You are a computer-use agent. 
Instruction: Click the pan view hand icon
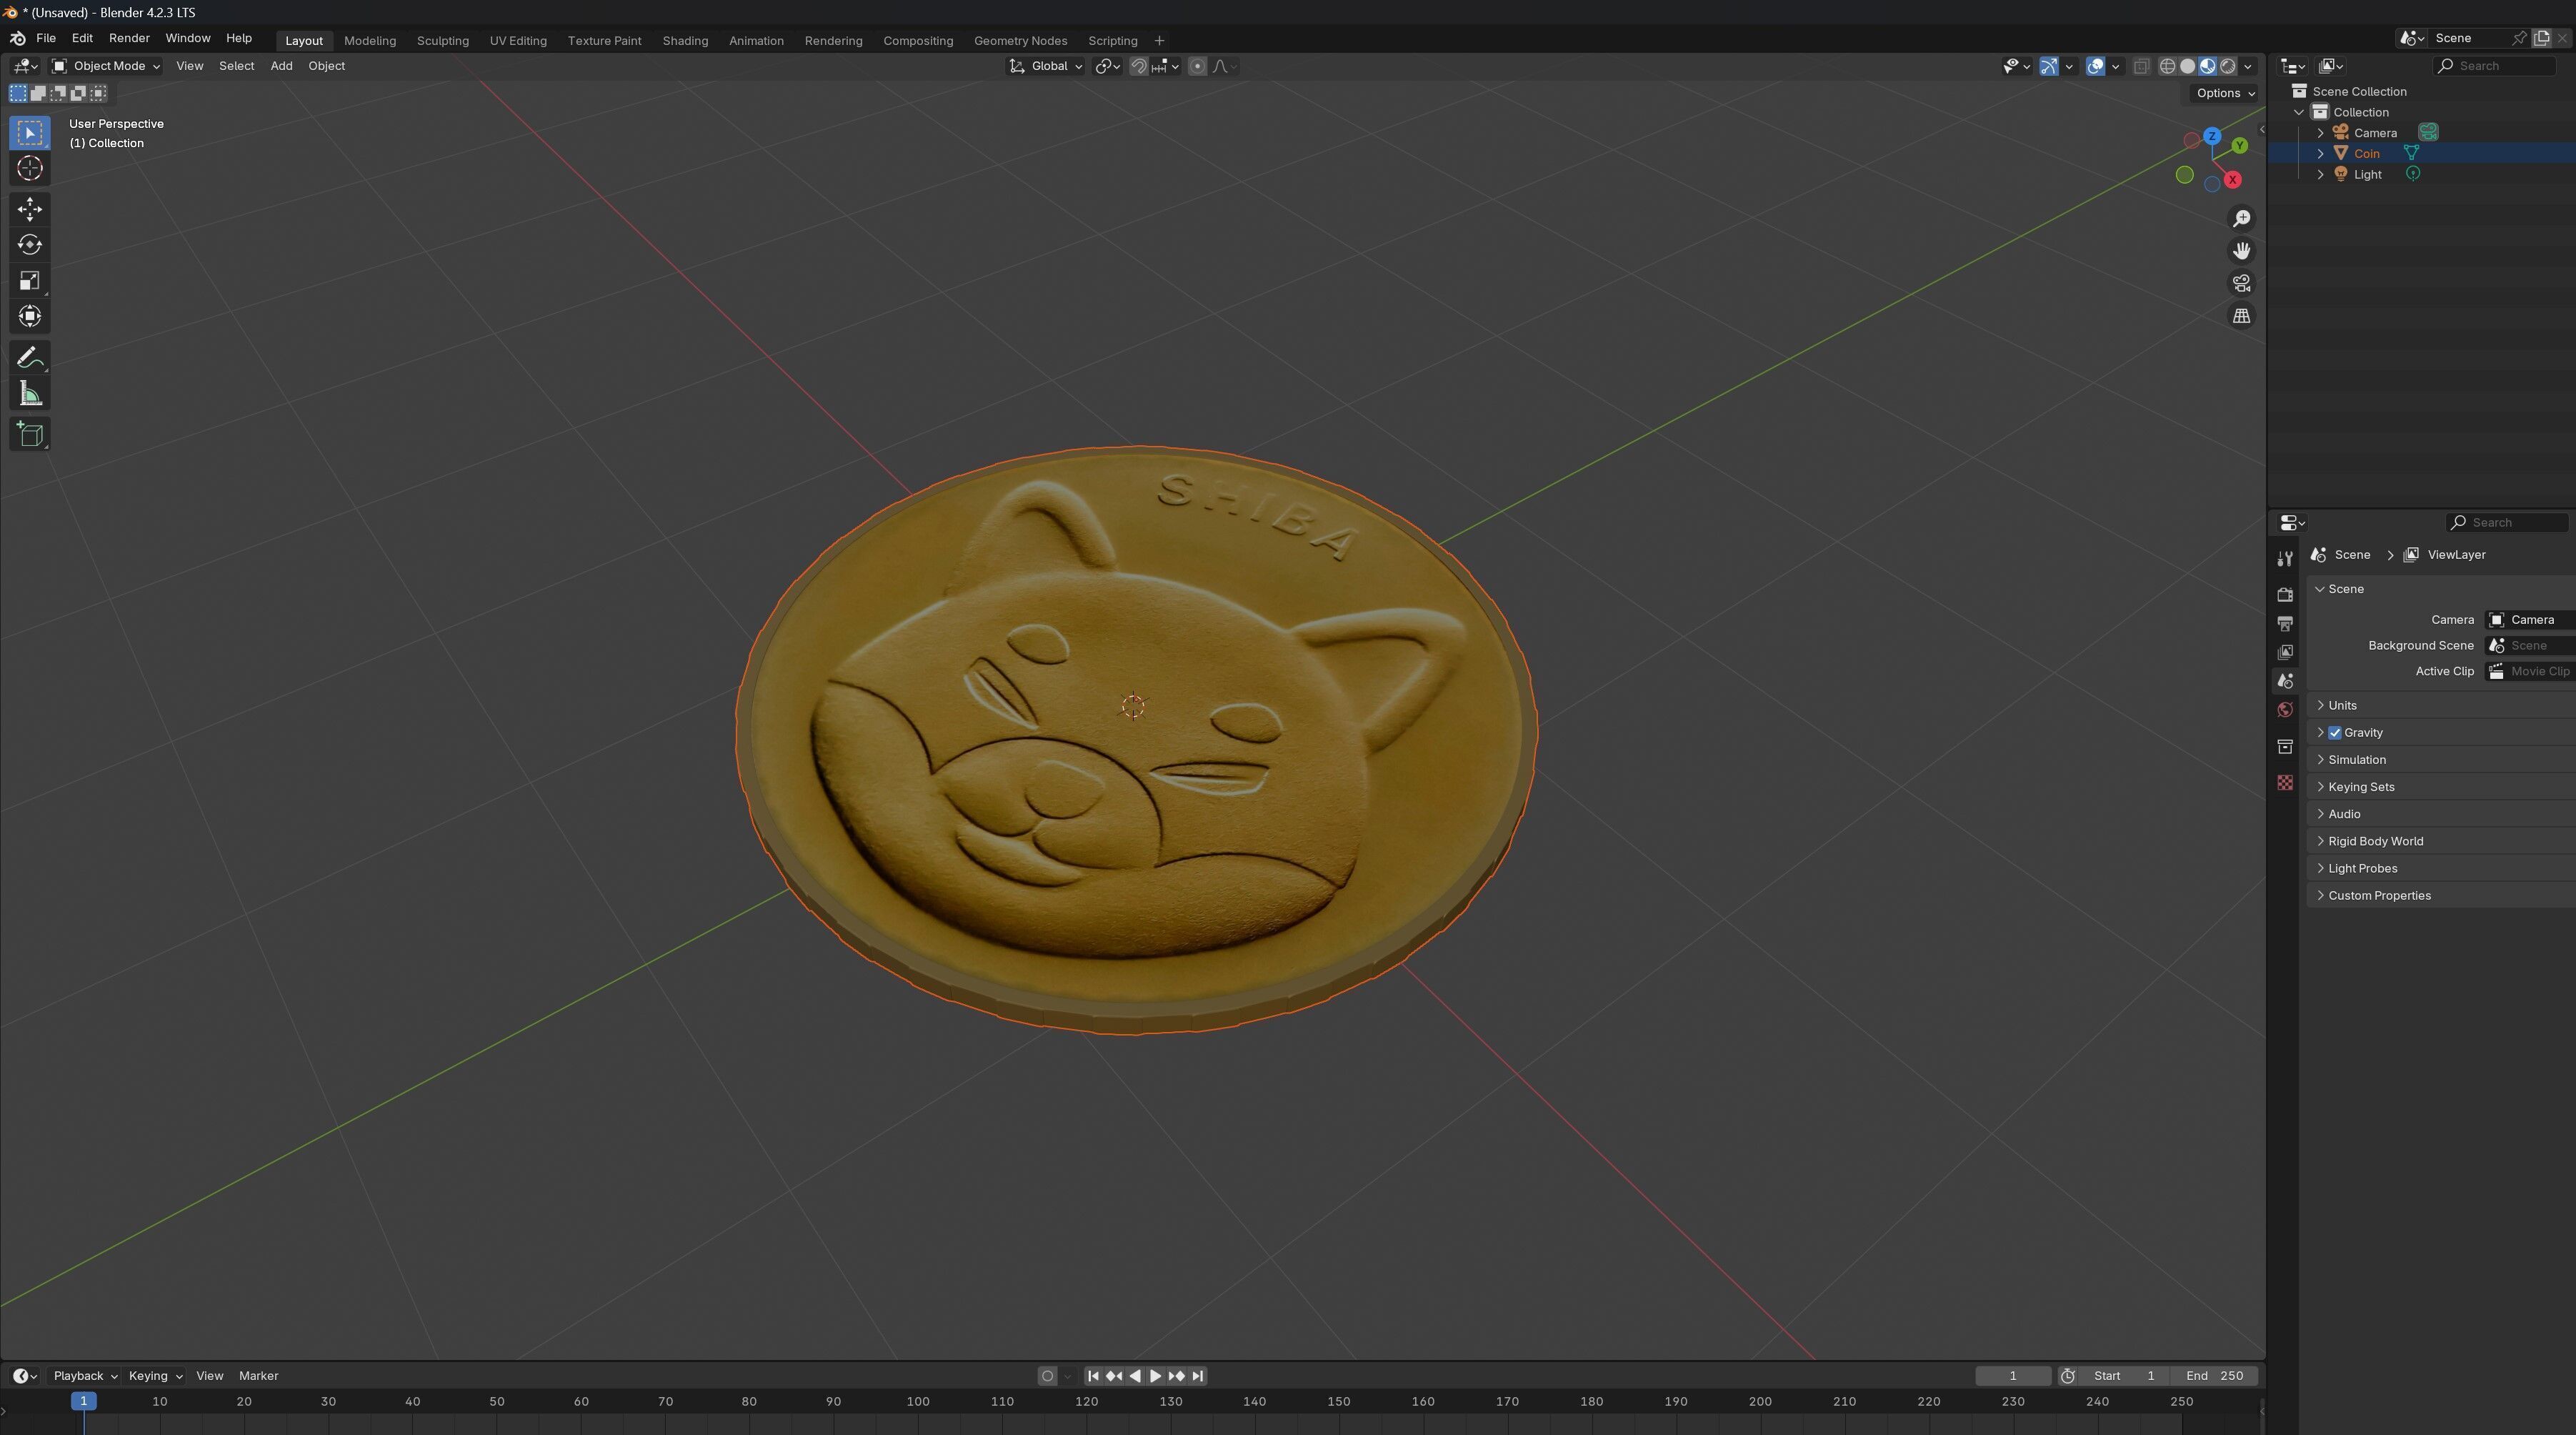2242,251
